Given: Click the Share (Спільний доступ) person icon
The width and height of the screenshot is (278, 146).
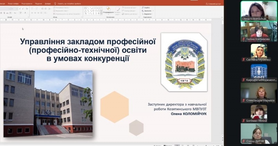Looking at the screenshot, I should [x=207, y=3].
